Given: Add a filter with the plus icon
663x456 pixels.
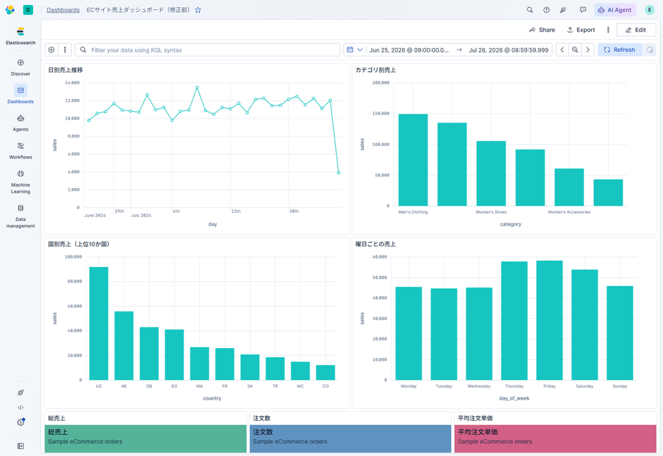Looking at the screenshot, I should [52, 50].
